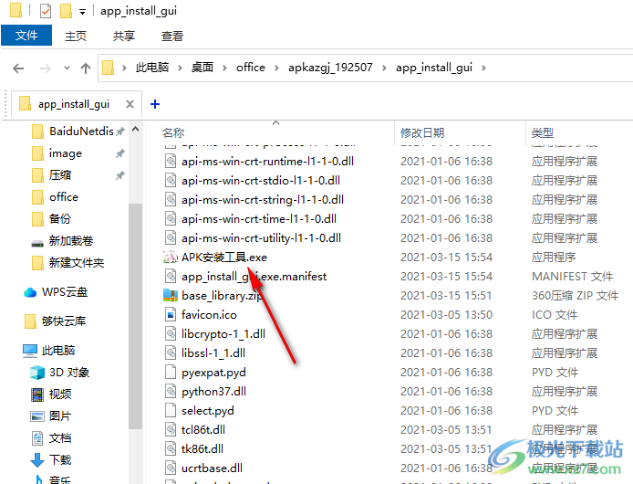Select APK安装工具.exe file icon
Image resolution: width=633 pixels, height=484 pixels.
coord(171,258)
